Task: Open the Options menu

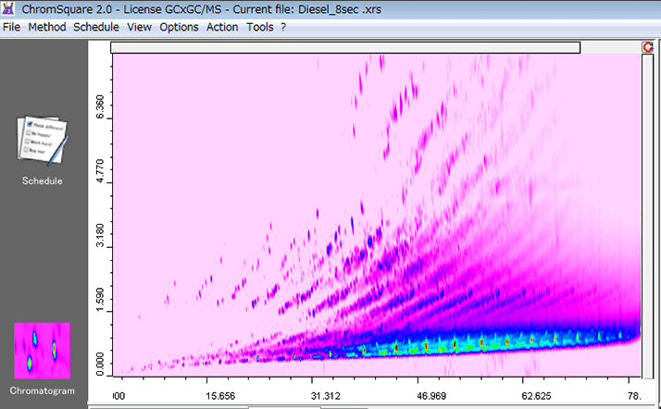Action: point(179,27)
